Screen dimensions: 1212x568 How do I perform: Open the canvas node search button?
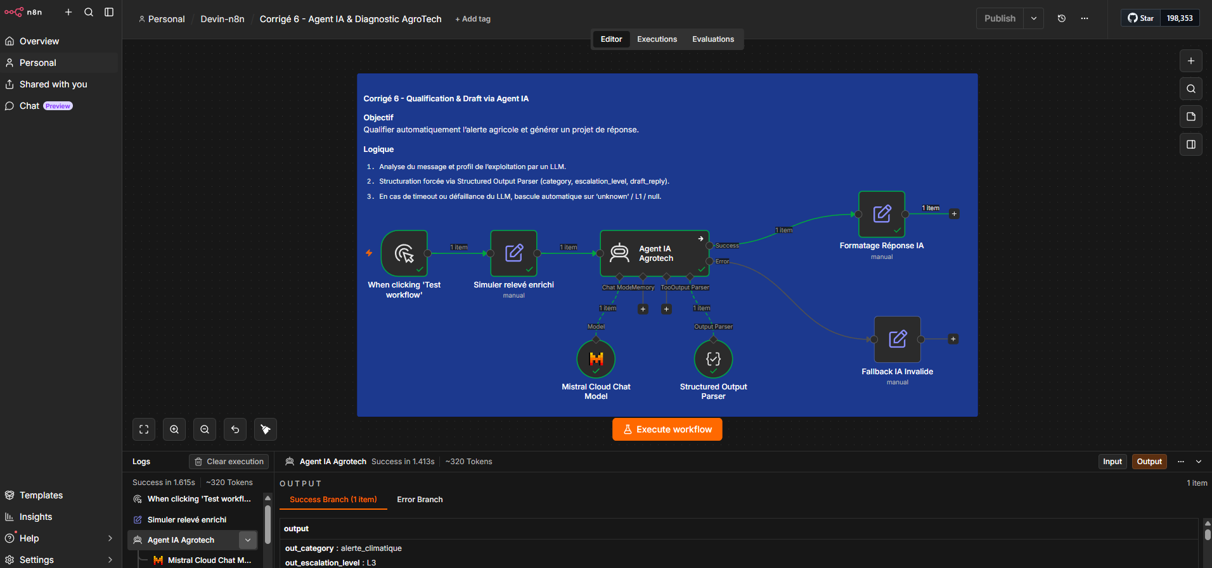(x=1191, y=89)
